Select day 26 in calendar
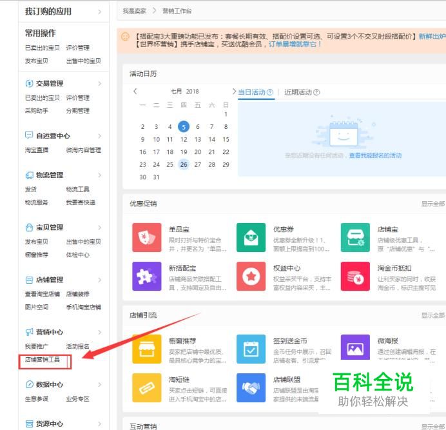Image resolution: width=446 pixels, height=430 pixels. [x=184, y=164]
